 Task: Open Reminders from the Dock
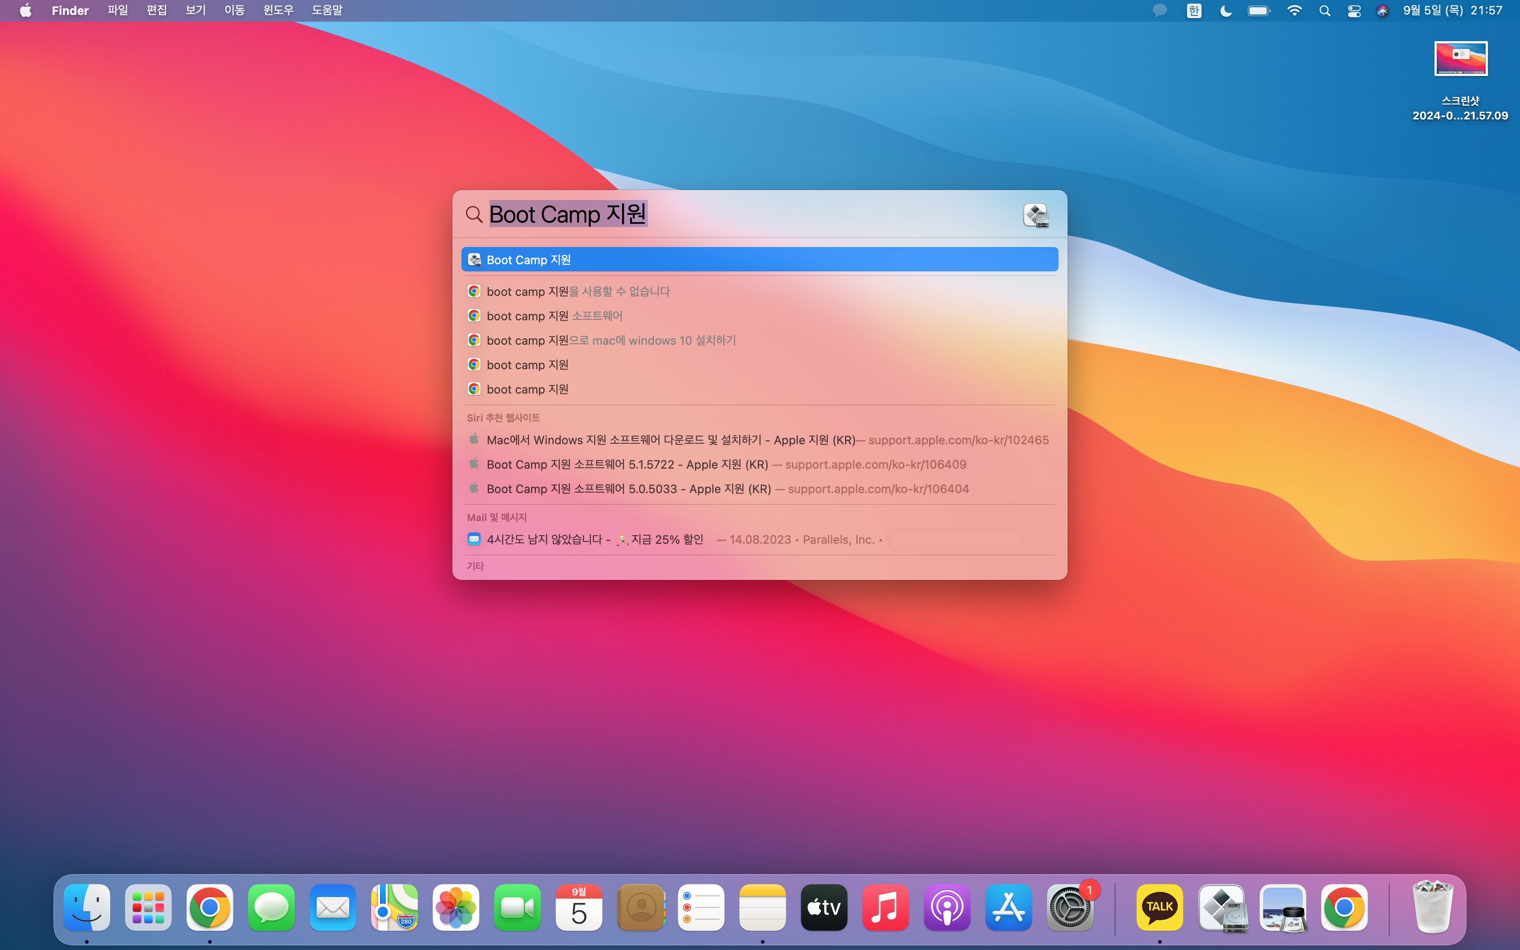(x=701, y=907)
